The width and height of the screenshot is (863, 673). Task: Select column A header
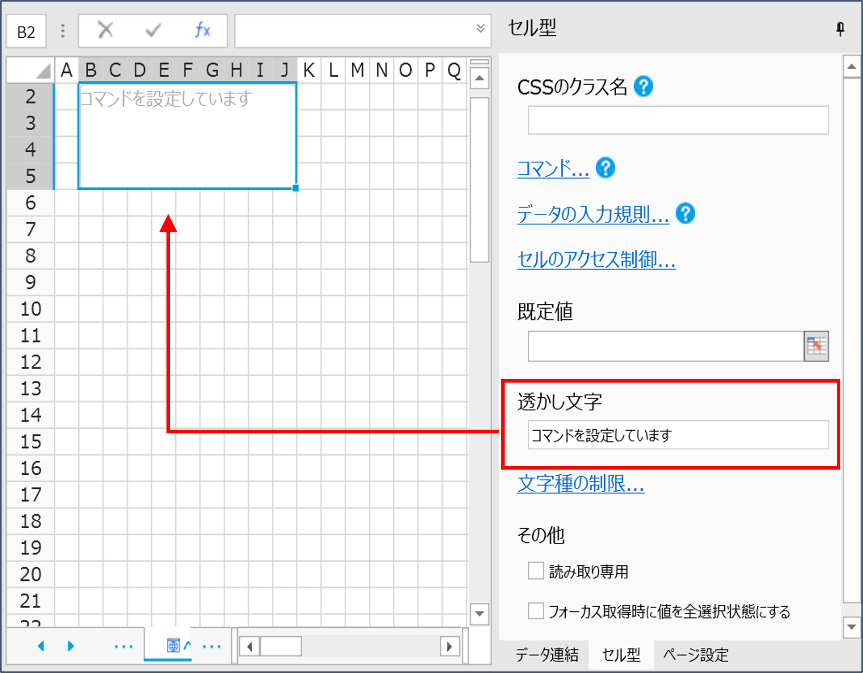pos(66,70)
